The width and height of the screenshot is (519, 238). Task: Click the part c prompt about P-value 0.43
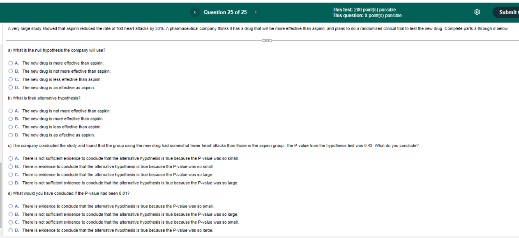point(213,146)
